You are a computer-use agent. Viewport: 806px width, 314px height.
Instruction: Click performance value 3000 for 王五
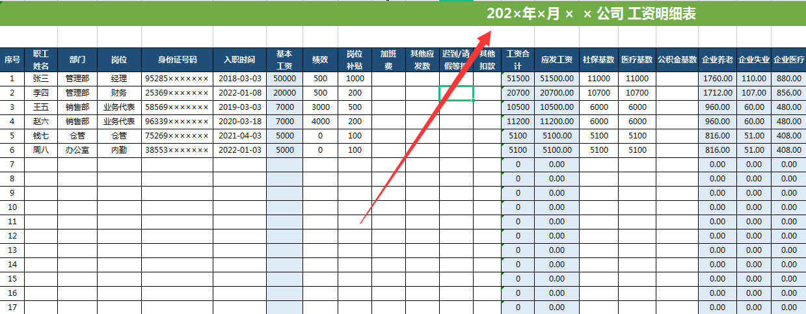[320, 107]
